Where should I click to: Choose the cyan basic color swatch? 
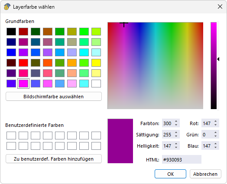(84, 52)
